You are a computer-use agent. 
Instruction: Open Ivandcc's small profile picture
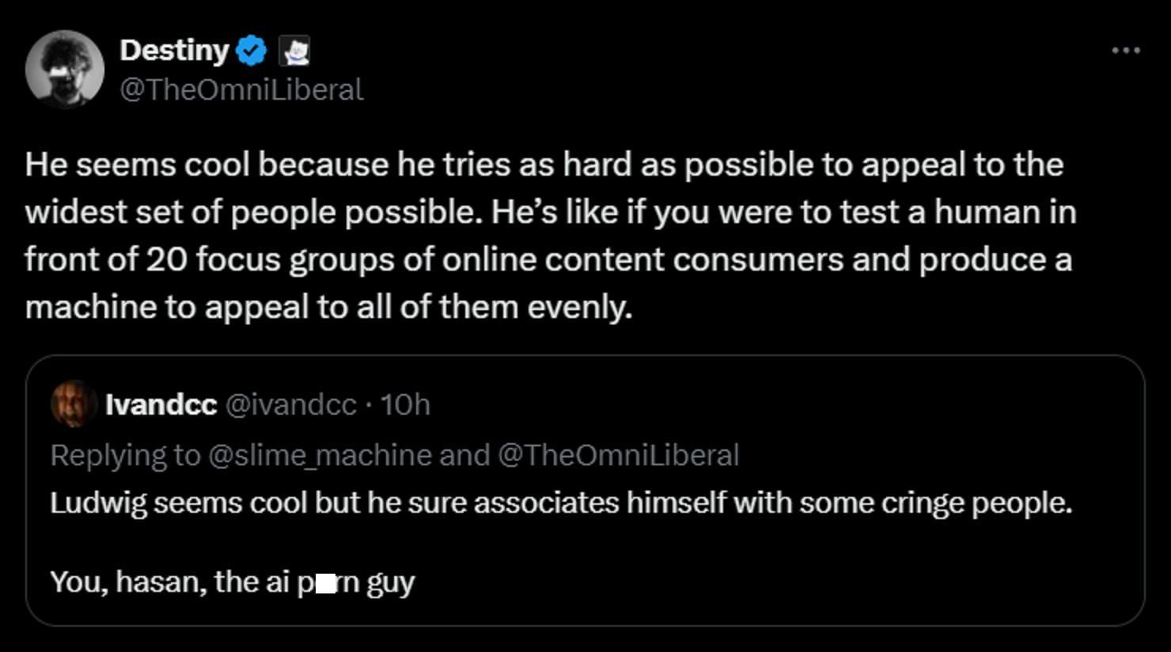pyautogui.click(x=73, y=404)
